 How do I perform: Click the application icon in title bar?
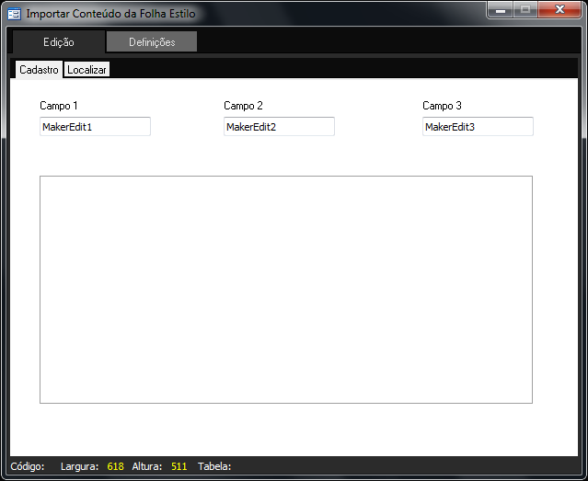point(15,14)
